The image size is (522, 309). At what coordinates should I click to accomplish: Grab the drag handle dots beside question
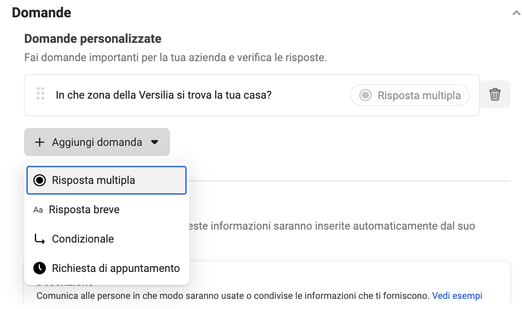40,93
